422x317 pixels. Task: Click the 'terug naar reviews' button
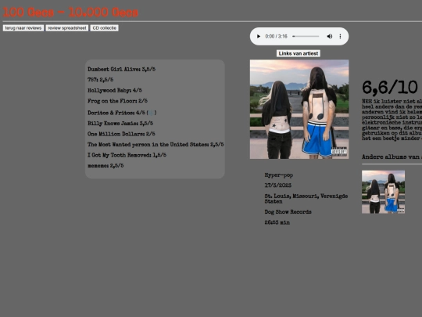(x=23, y=28)
